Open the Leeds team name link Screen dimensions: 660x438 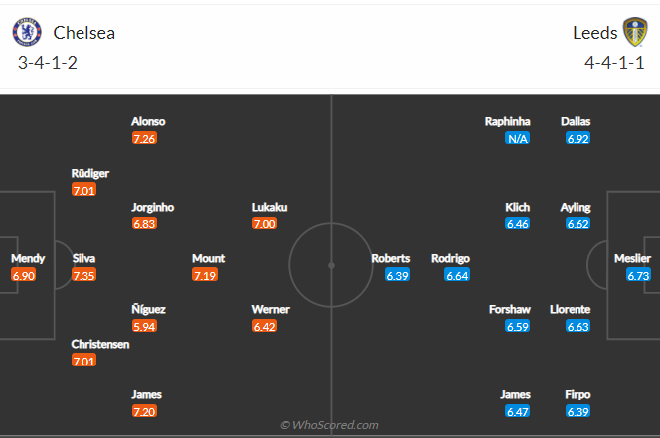(594, 33)
